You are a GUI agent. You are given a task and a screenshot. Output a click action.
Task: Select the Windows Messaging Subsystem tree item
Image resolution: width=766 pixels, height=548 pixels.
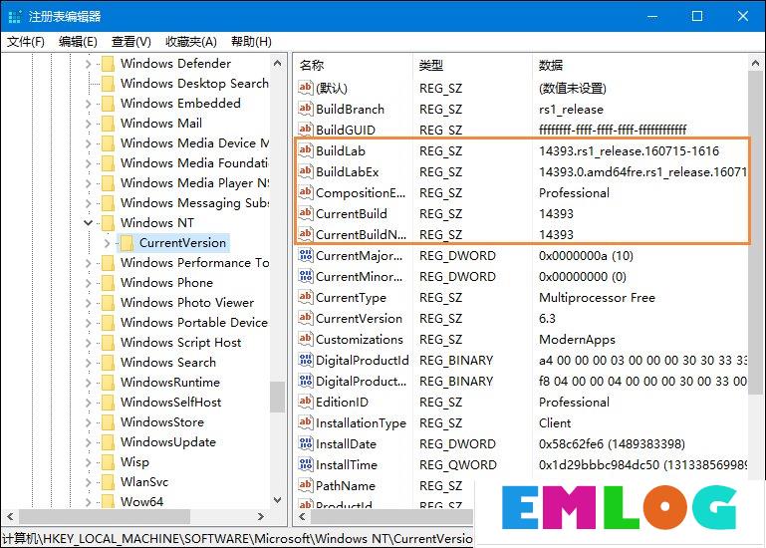[195, 203]
